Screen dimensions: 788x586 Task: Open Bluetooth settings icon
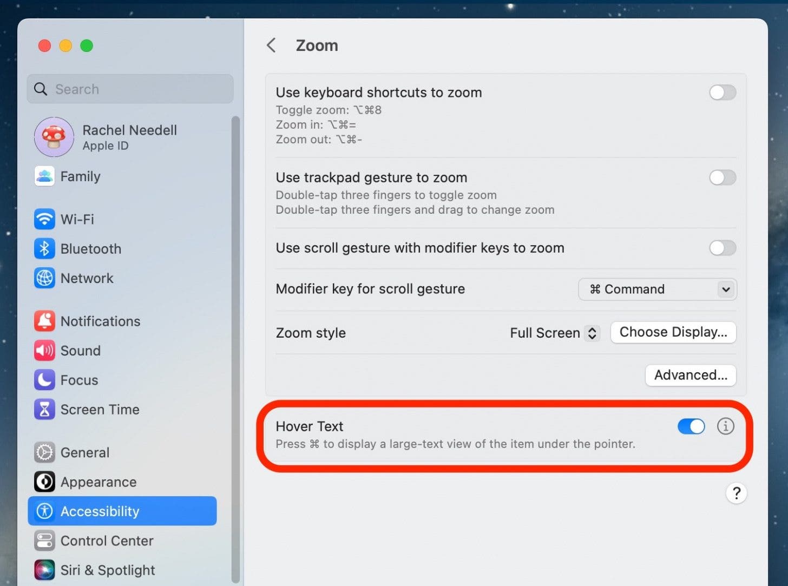44,249
